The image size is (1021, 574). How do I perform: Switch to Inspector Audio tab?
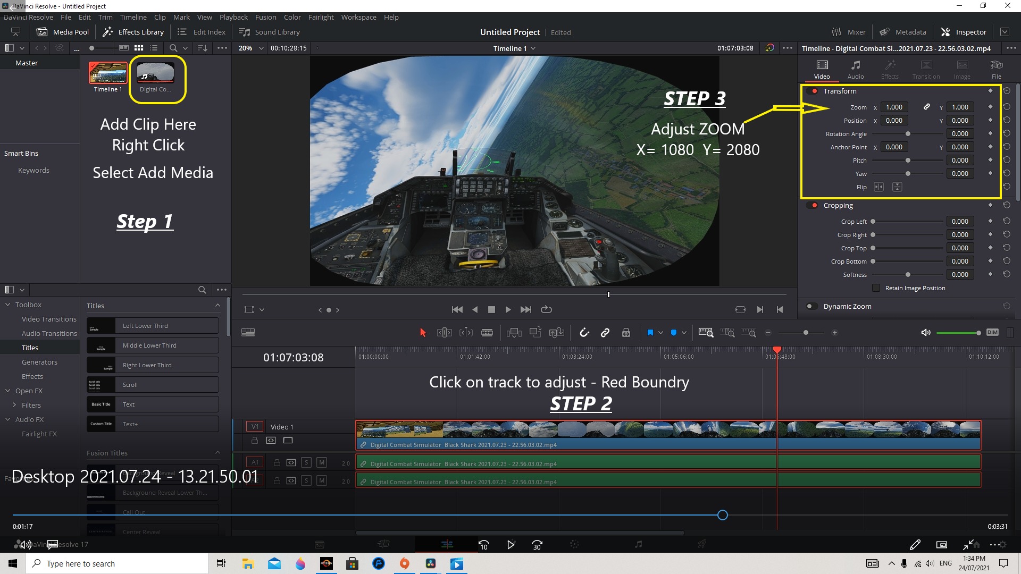point(855,69)
